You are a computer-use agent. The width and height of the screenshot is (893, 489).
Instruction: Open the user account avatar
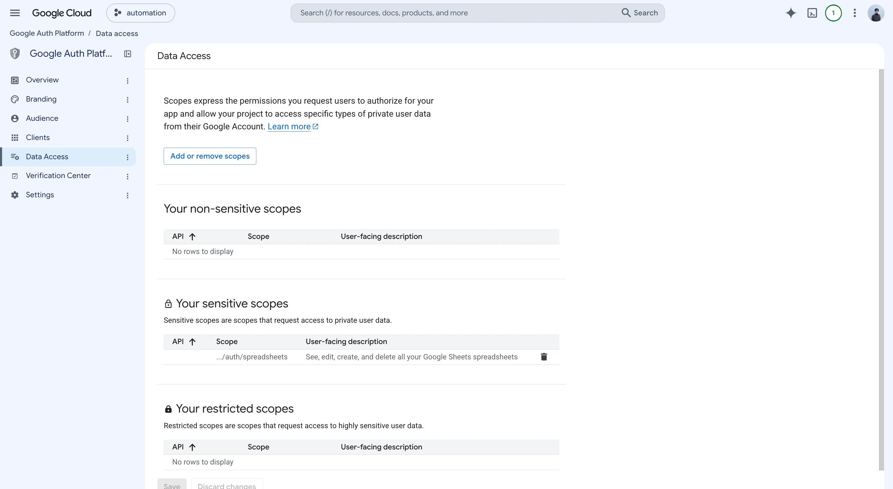(876, 13)
